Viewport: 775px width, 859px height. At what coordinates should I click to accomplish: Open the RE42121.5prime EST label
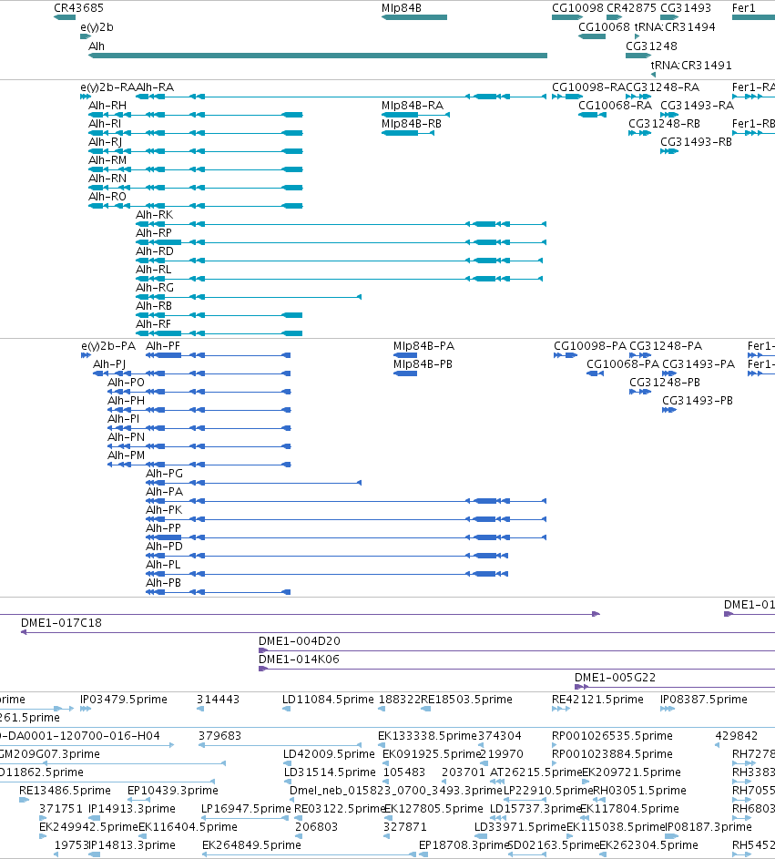point(597,700)
